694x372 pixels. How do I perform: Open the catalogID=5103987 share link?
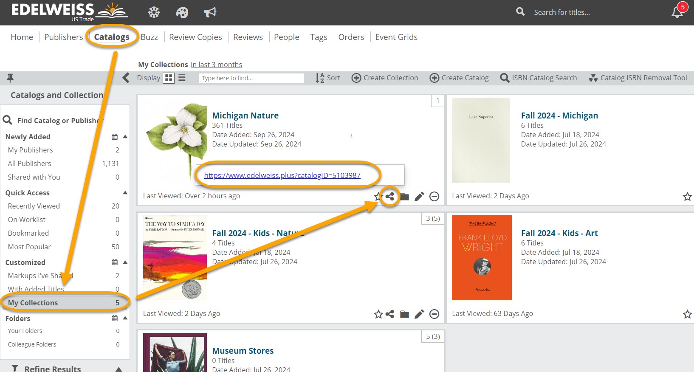[282, 175]
